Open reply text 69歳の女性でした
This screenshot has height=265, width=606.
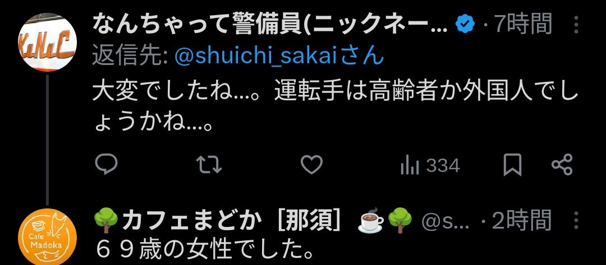tap(204, 250)
